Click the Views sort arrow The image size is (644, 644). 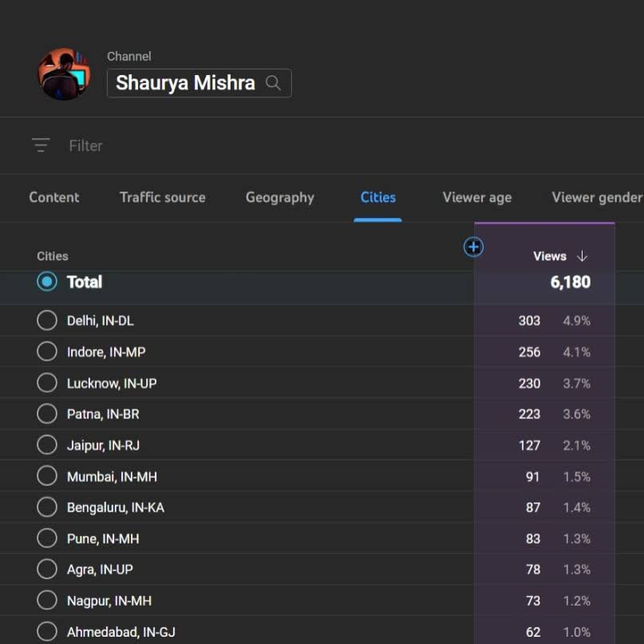click(582, 256)
